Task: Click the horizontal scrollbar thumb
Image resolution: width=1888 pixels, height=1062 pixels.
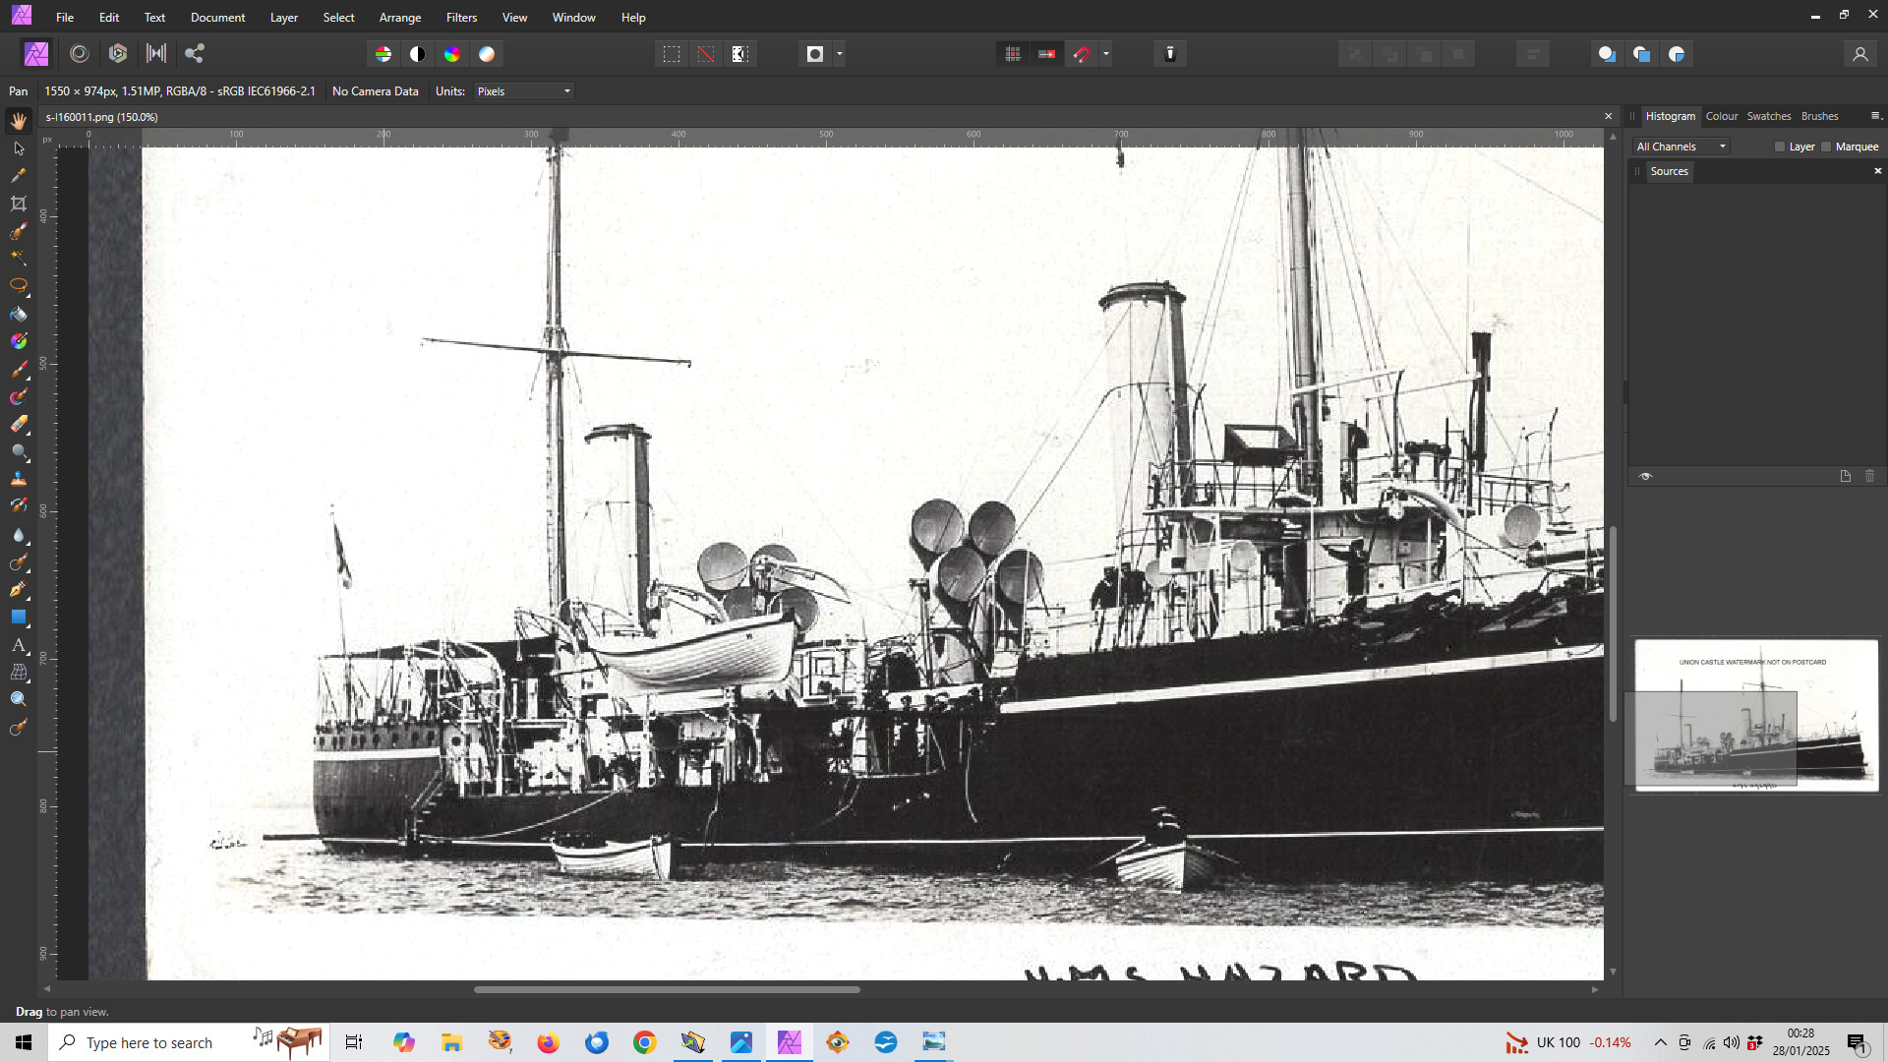Action: click(667, 989)
